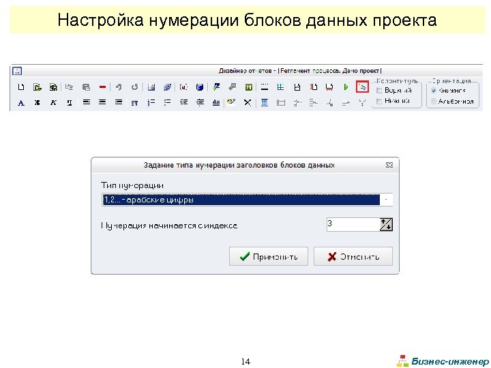Click the green play run icon
This screenshot has width=491, height=368.
[x=346, y=87]
